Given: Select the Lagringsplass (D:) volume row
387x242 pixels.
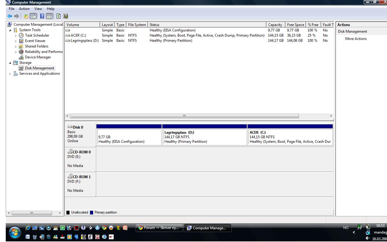Looking at the screenshot, I should tap(199, 41).
